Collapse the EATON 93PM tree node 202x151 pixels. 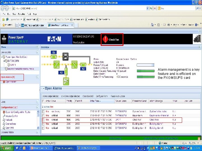(x=4, y=61)
